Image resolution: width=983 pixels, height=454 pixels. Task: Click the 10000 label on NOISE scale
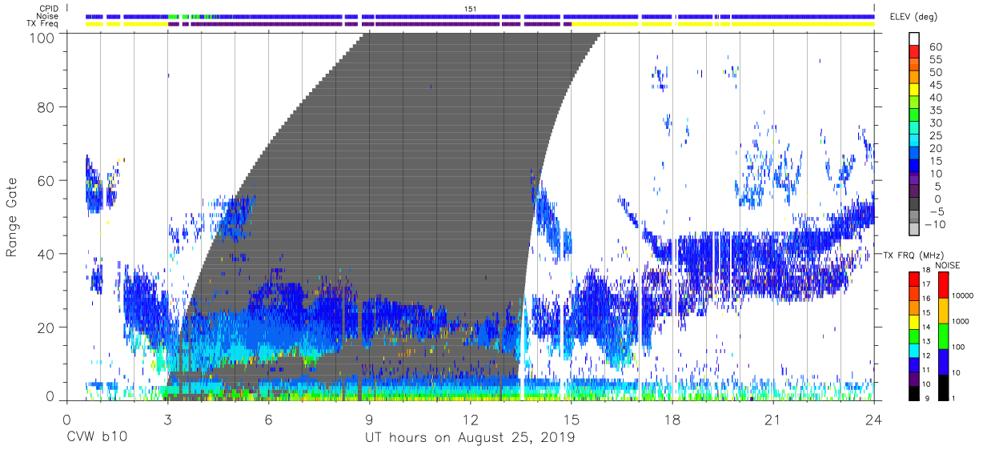coord(962,296)
